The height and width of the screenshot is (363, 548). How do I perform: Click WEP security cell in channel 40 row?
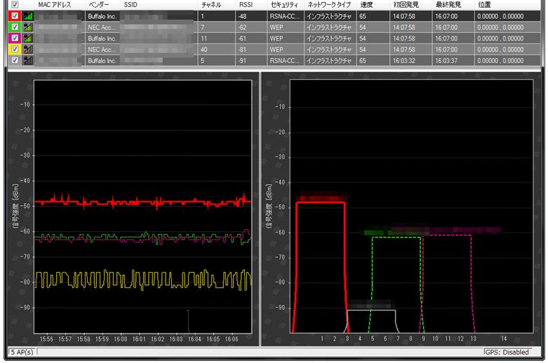pyautogui.click(x=276, y=50)
